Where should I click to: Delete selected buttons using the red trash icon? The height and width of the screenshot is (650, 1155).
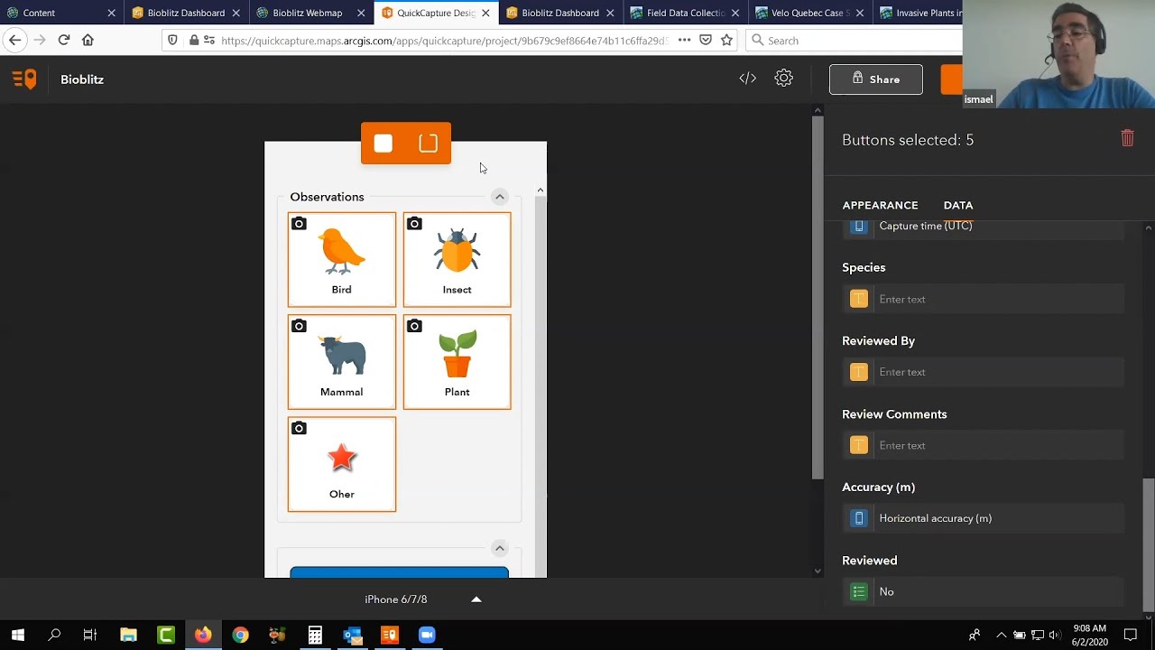pos(1127,138)
